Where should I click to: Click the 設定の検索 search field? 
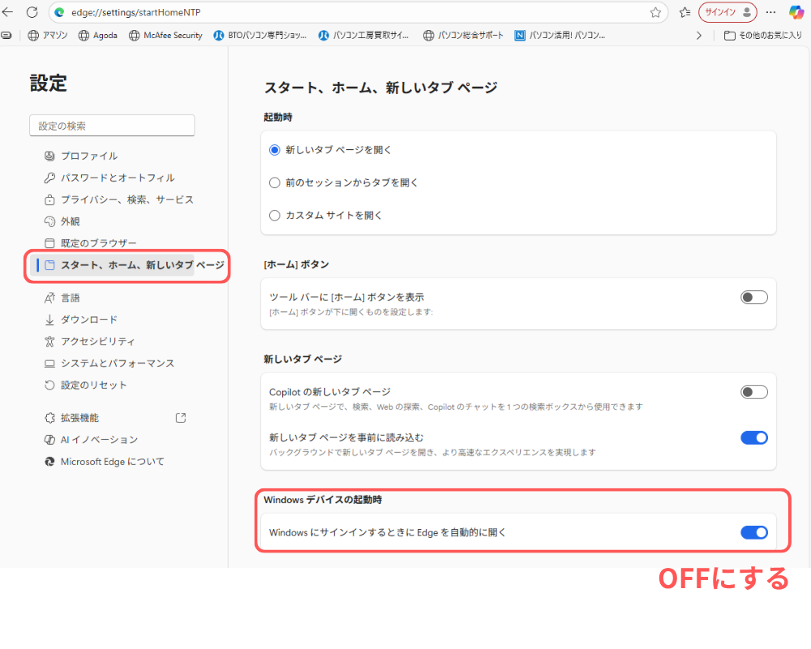112,125
